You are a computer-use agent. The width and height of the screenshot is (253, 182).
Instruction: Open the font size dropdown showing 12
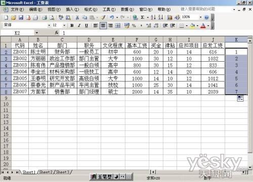[x=64, y=26]
